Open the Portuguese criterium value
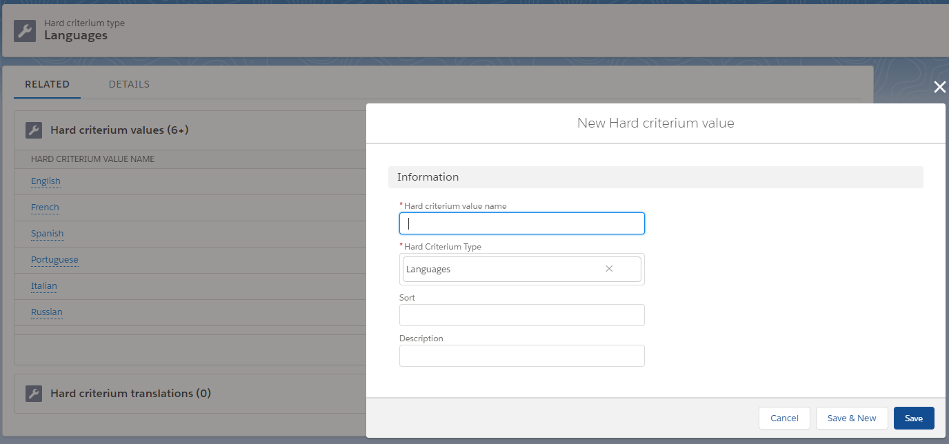Image resolution: width=949 pixels, height=444 pixels. pyautogui.click(x=54, y=260)
